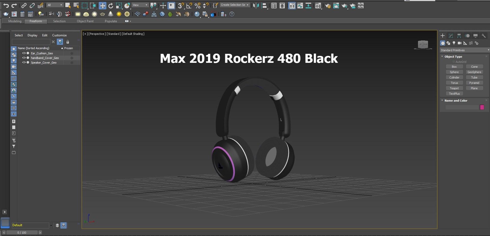Switch to the Modeling ribbon tab
This screenshot has width=490, height=236.
click(x=15, y=21)
